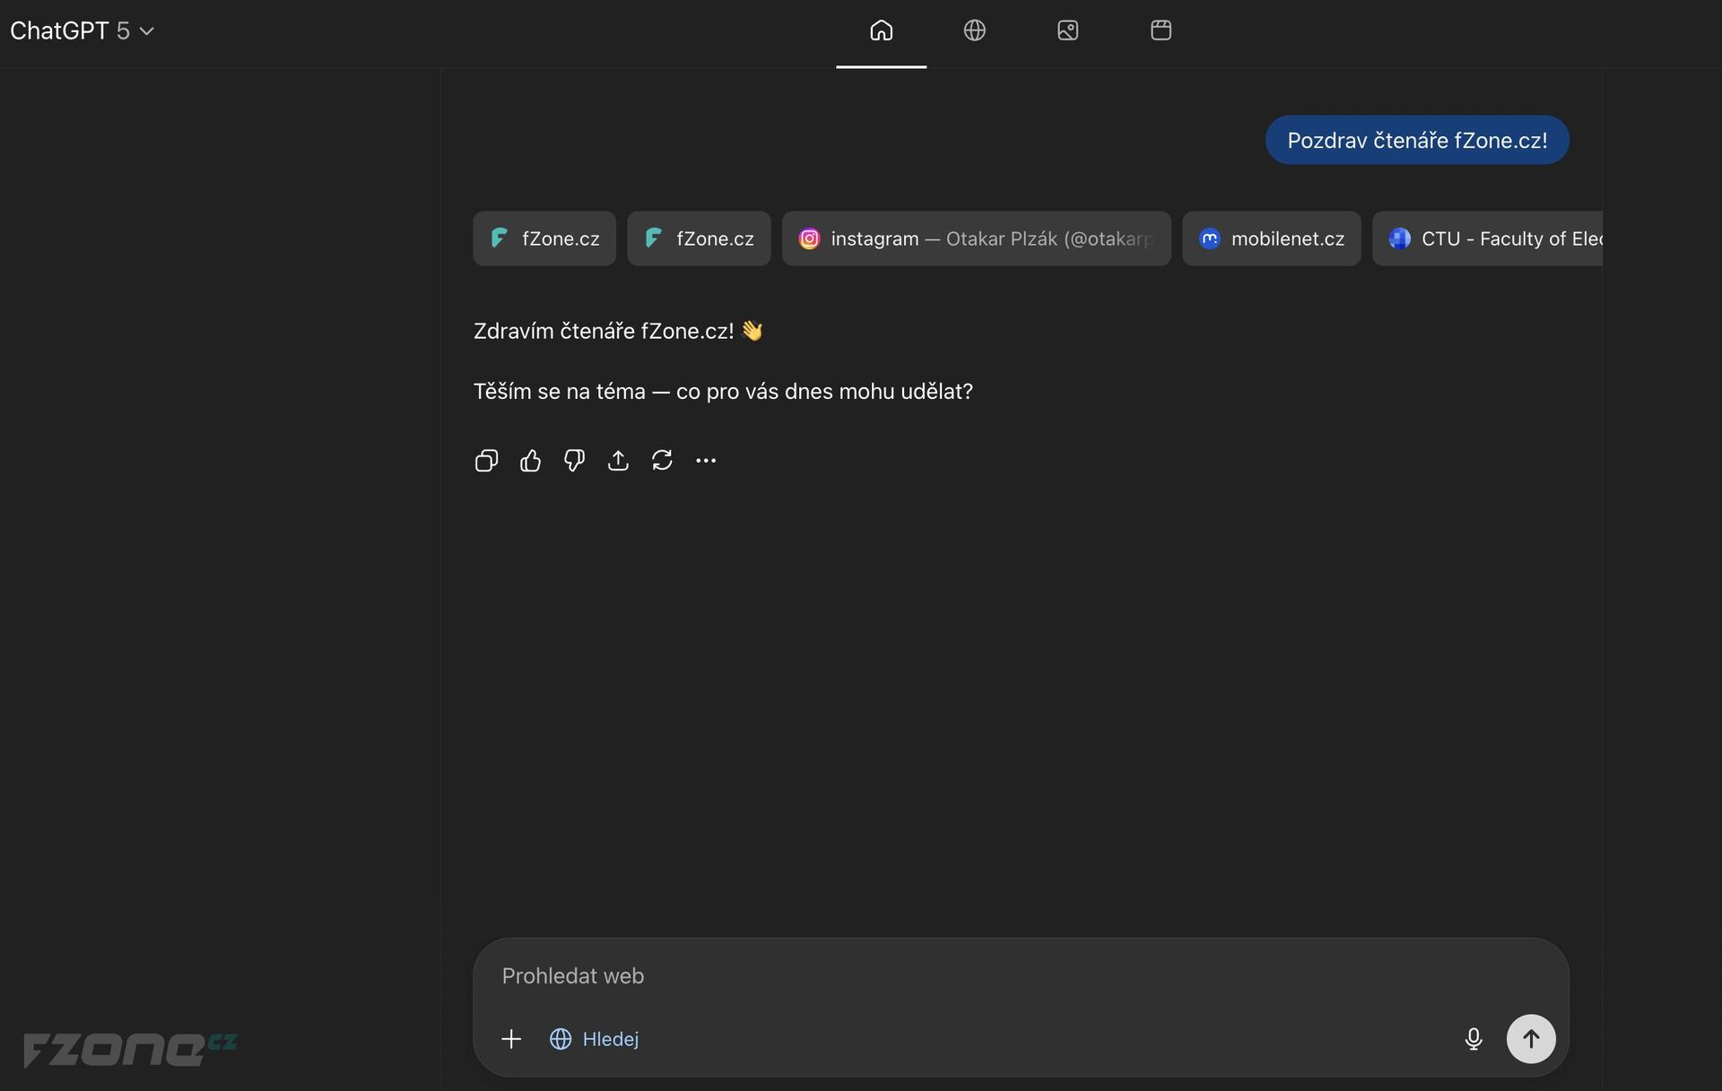Open the first fZone.cz source chip

coord(544,238)
